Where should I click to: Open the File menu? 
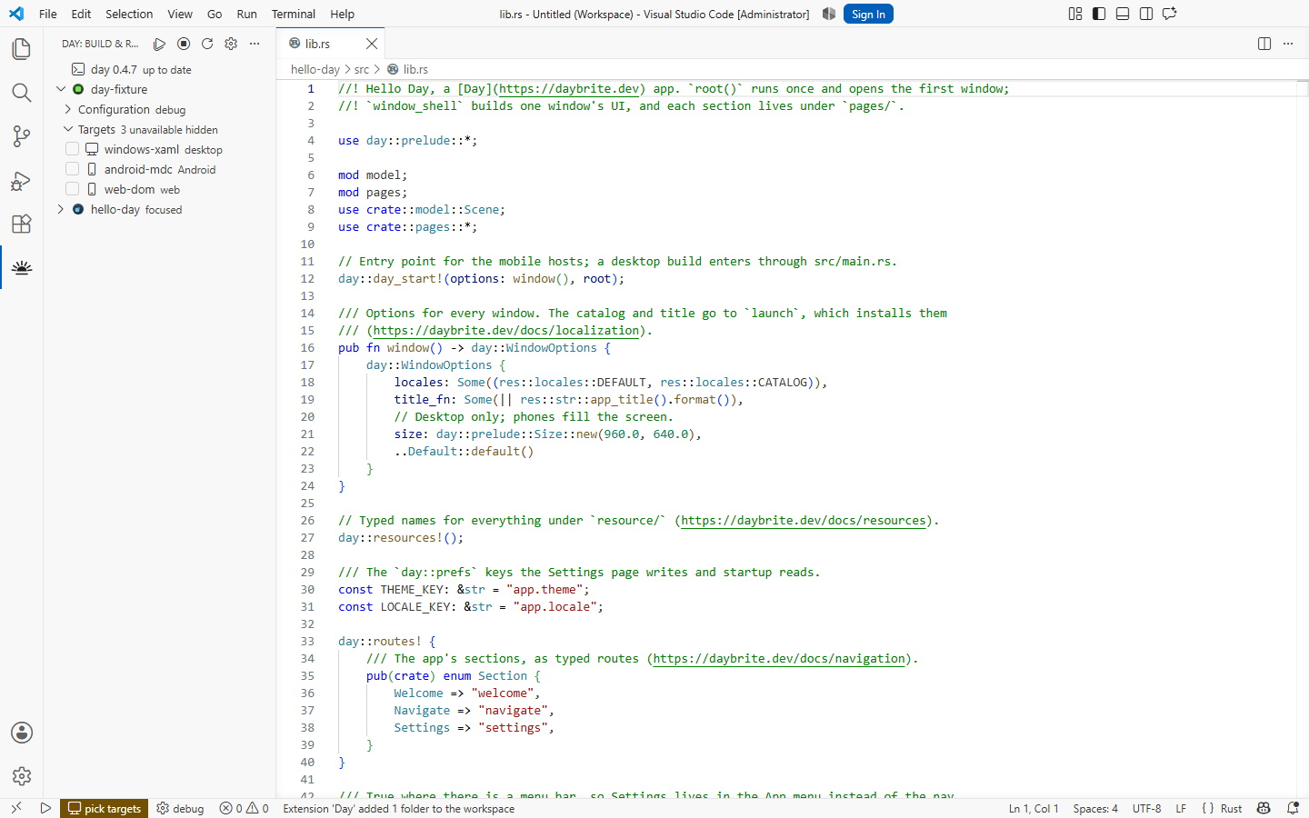point(48,14)
